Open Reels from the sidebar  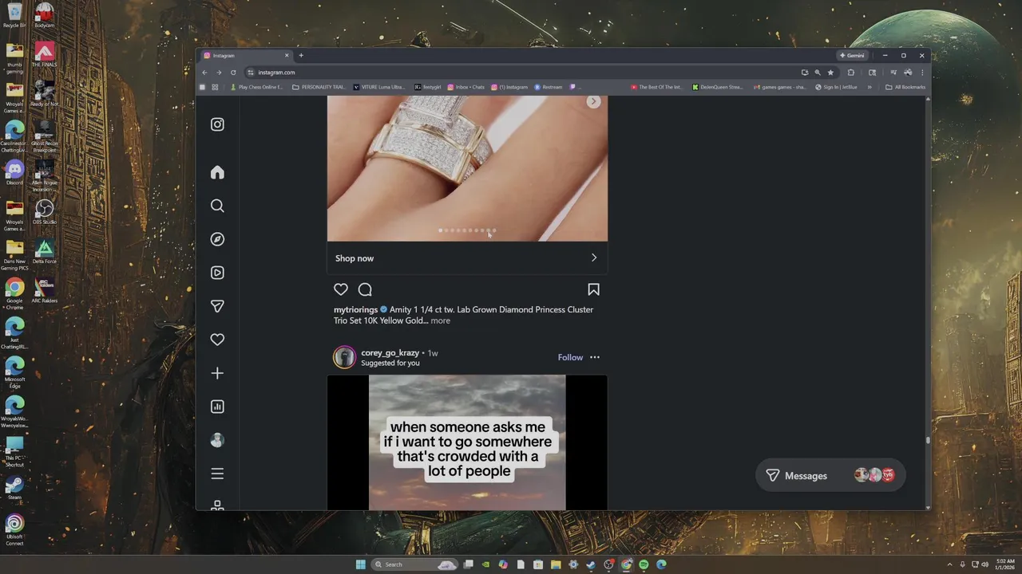pos(217,273)
